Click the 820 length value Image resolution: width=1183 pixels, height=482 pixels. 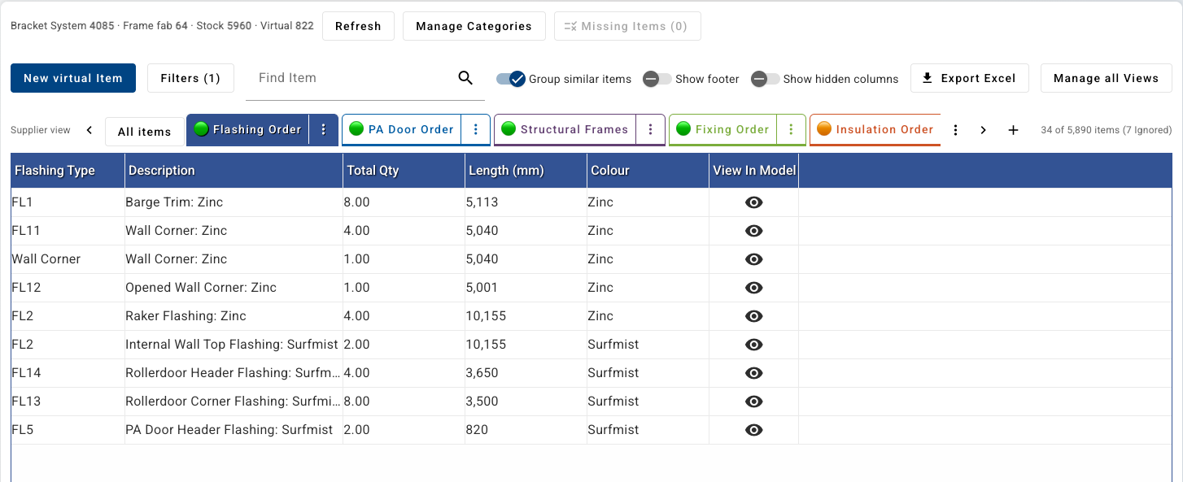coord(477,430)
